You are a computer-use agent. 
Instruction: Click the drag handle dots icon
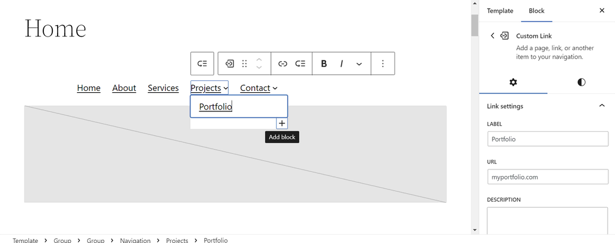point(244,63)
